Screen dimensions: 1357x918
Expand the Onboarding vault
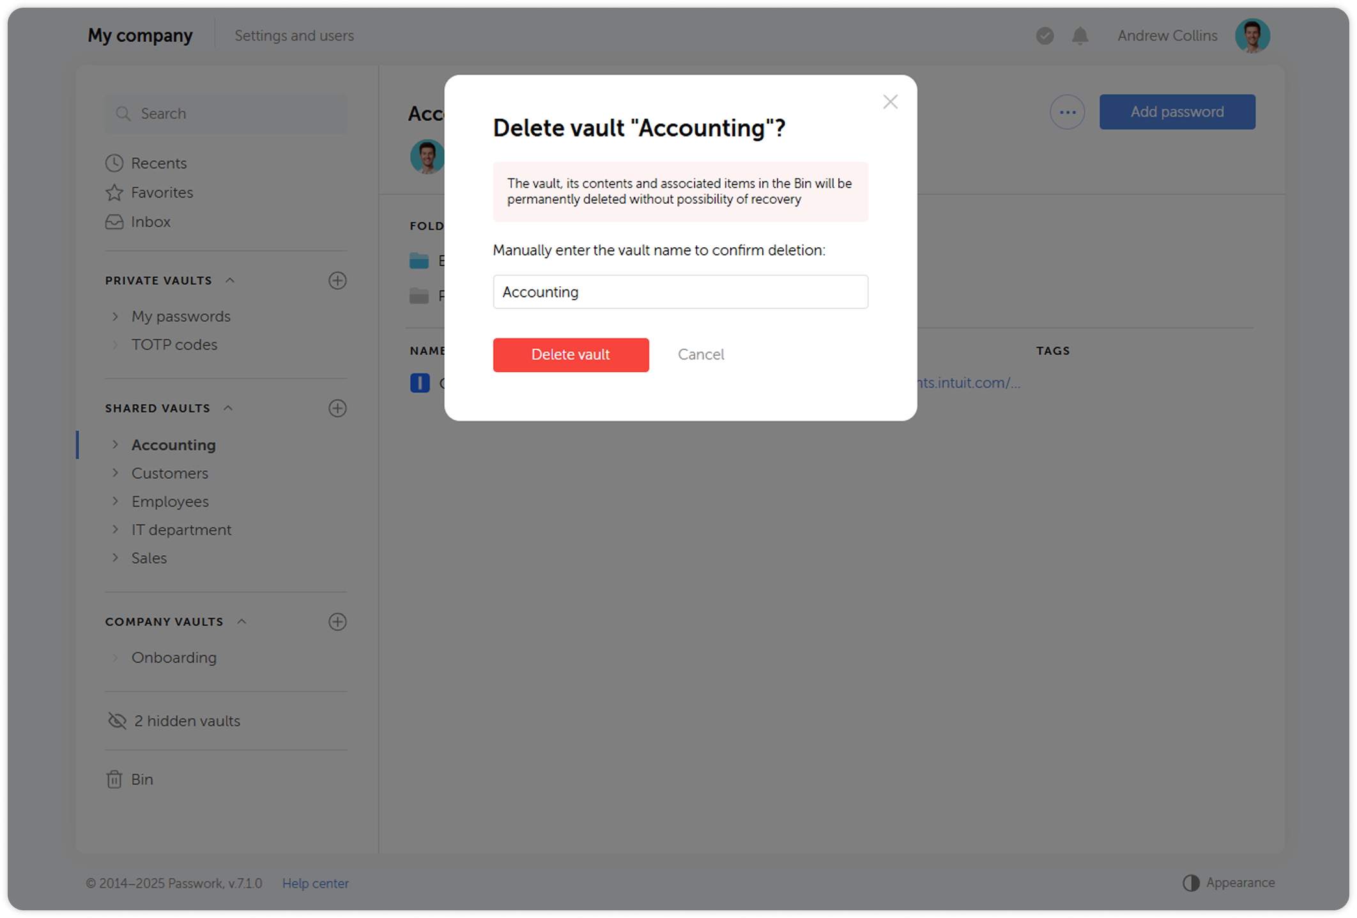[116, 657]
